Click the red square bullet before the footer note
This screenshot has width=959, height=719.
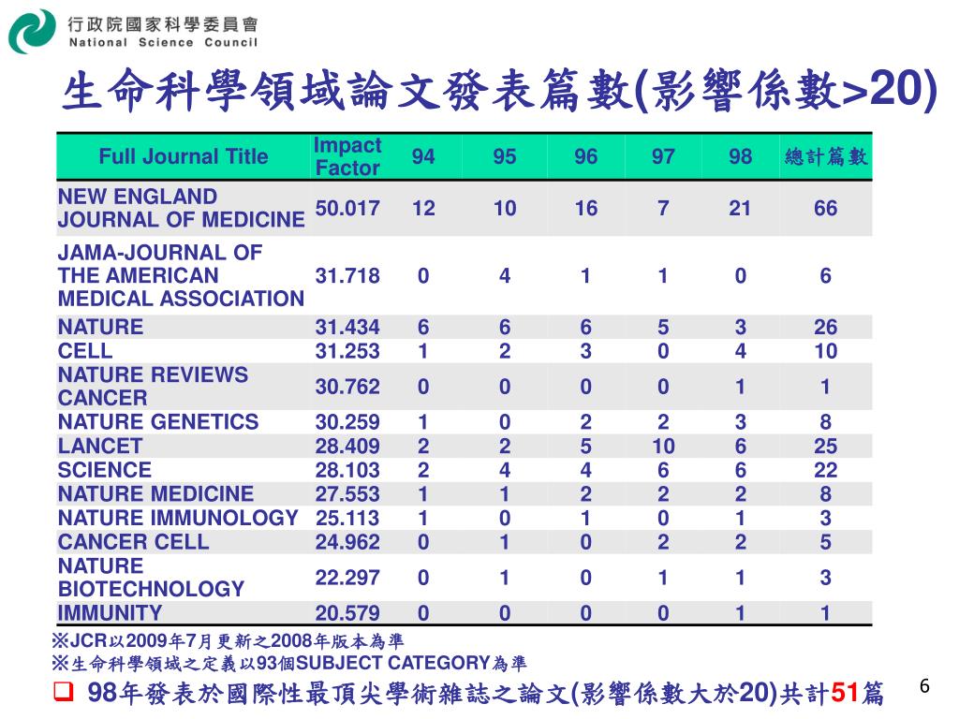pos(63,692)
